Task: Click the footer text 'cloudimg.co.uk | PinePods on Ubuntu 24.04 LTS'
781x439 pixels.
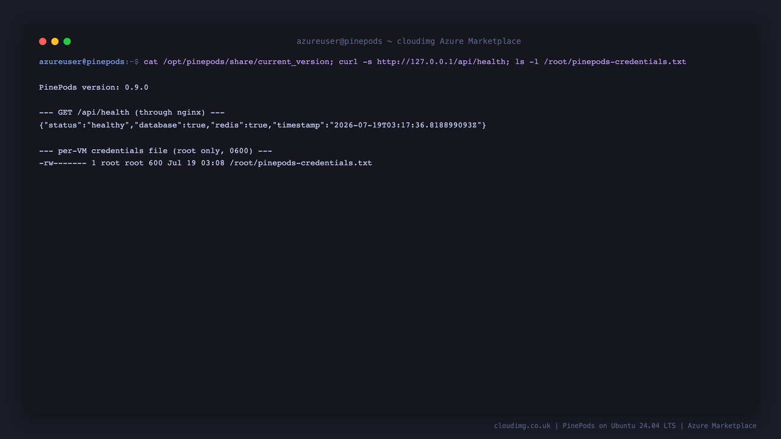Action: click(585, 426)
